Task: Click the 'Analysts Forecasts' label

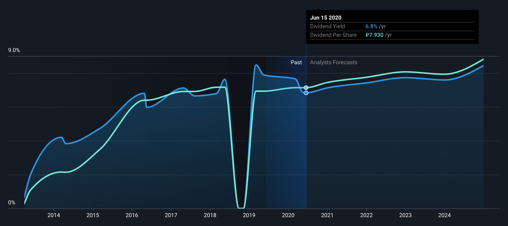Action: pyautogui.click(x=334, y=62)
